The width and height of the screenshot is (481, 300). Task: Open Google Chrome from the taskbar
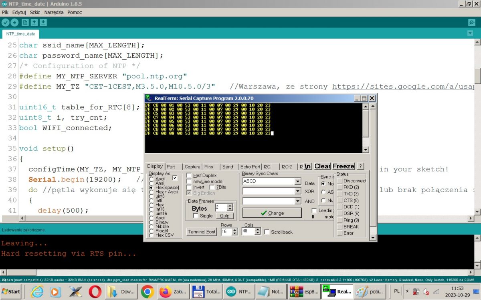point(148,292)
